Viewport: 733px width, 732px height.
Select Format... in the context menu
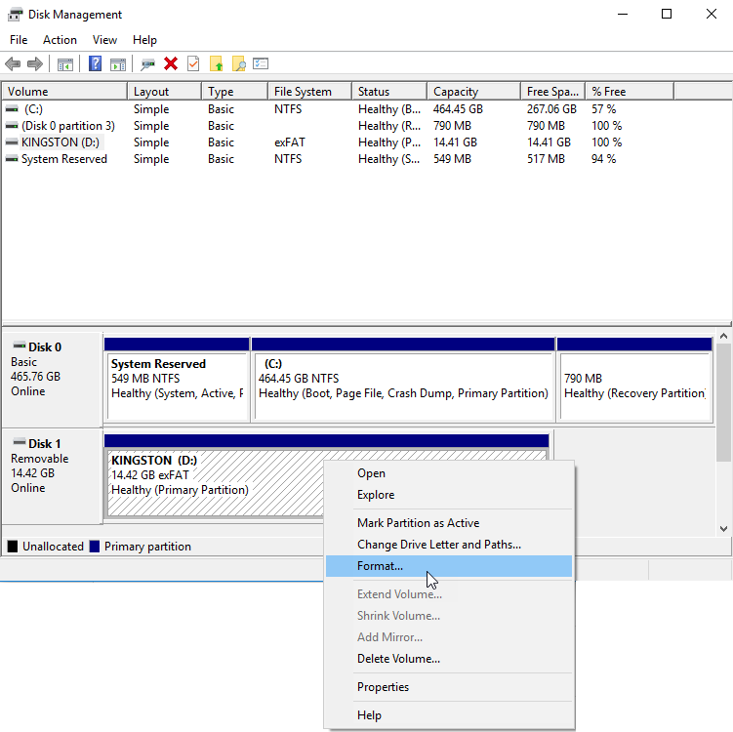point(449,566)
